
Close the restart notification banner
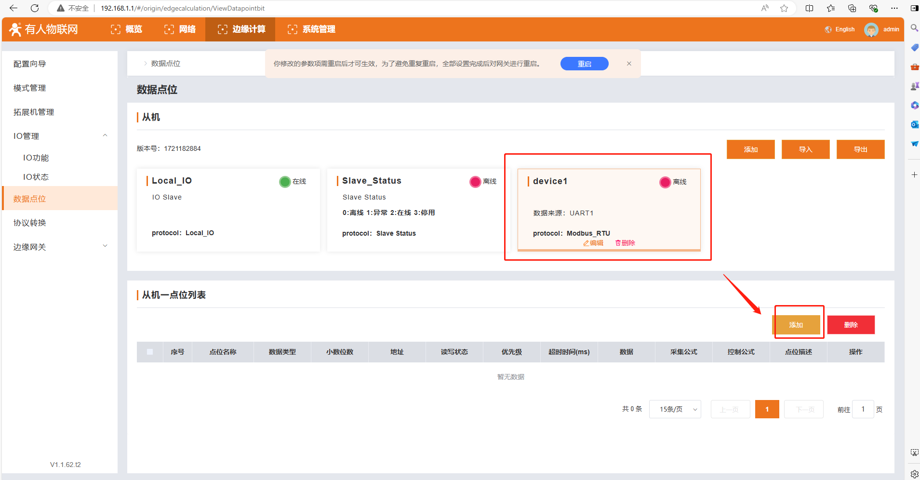629,64
